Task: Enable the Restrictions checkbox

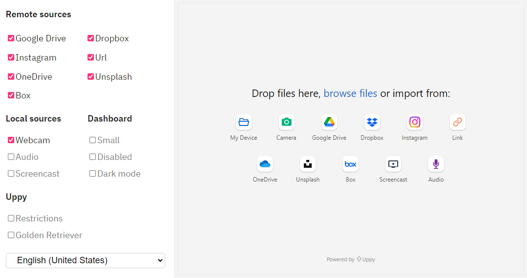Action: [x=11, y=218]
